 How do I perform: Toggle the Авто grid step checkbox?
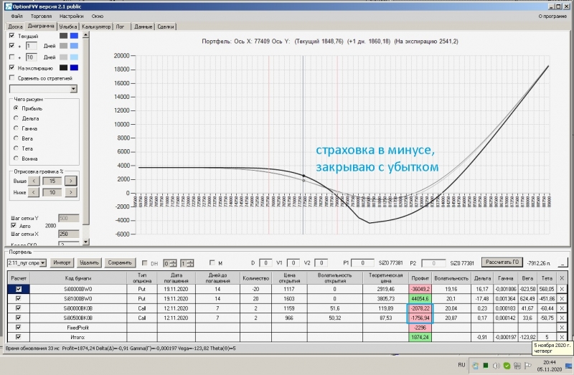point(14,226)
